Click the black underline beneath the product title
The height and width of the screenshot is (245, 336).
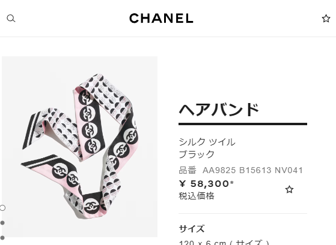point(243,124)
